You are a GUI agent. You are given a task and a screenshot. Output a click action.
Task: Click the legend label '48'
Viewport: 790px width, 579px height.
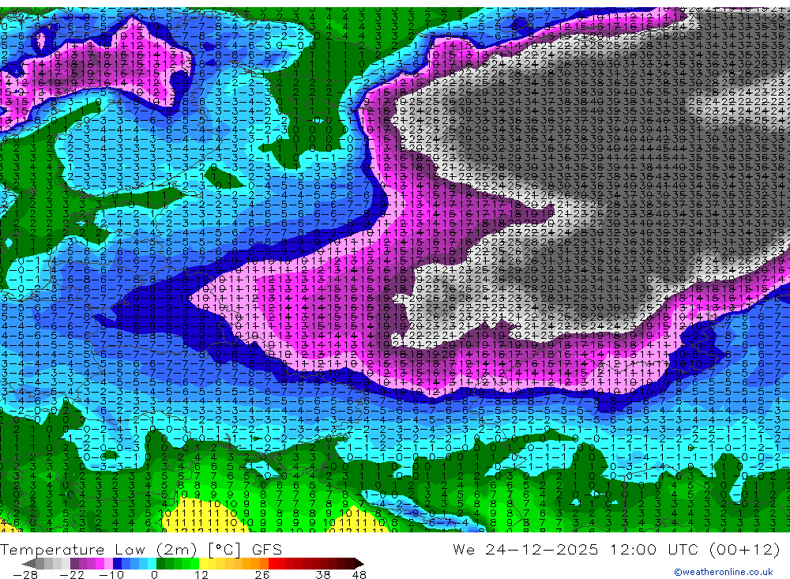pyautogui.click(x=359, y=575)
